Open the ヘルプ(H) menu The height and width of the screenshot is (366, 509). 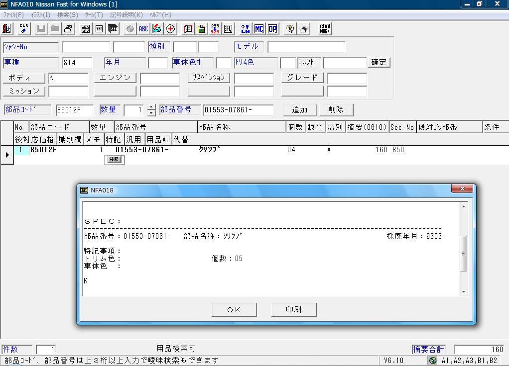pos(160,15)
